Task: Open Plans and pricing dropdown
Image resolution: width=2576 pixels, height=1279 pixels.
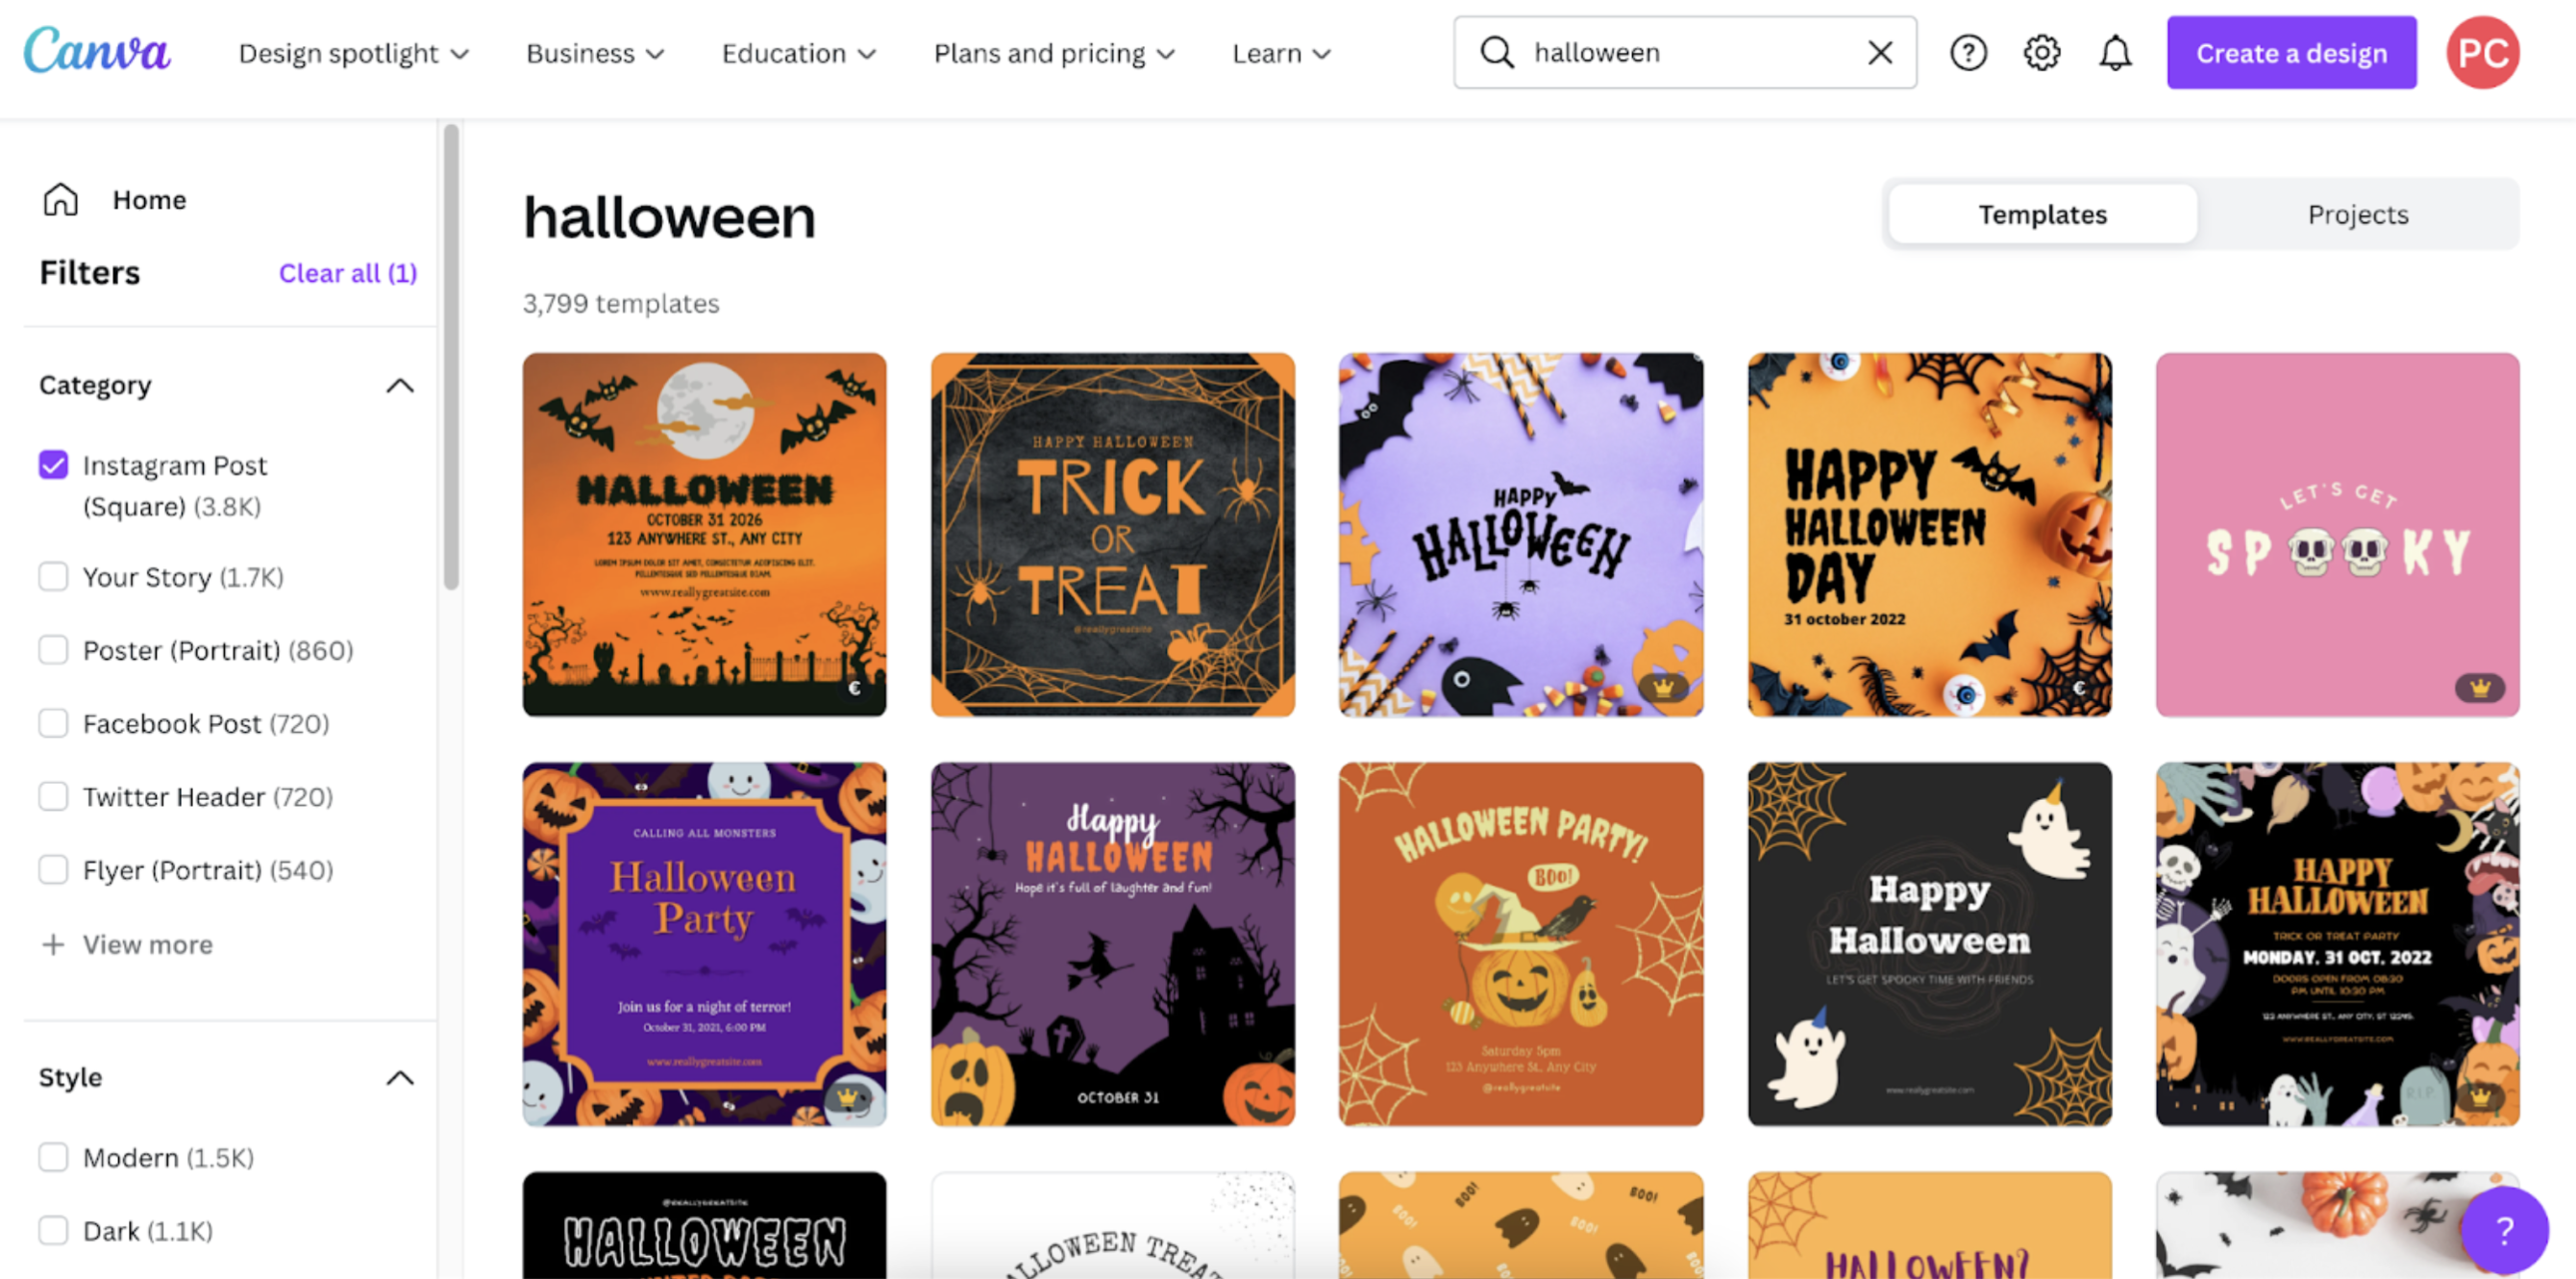Action: pyautogui.click(x=1054, y=53)
